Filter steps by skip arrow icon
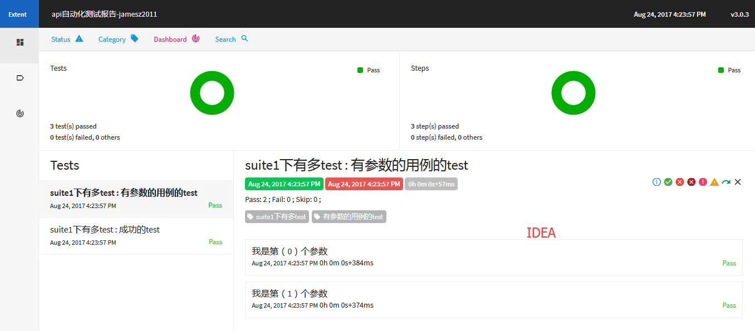Viewport: 755px width, 331px height. coord(726,182)
